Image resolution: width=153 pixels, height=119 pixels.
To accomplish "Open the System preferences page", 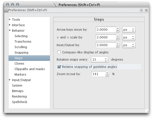I will (x=17, y=85).
